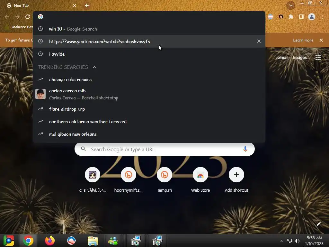Toggle the side panel icon
329x247 pixels.
click(301, 17)
